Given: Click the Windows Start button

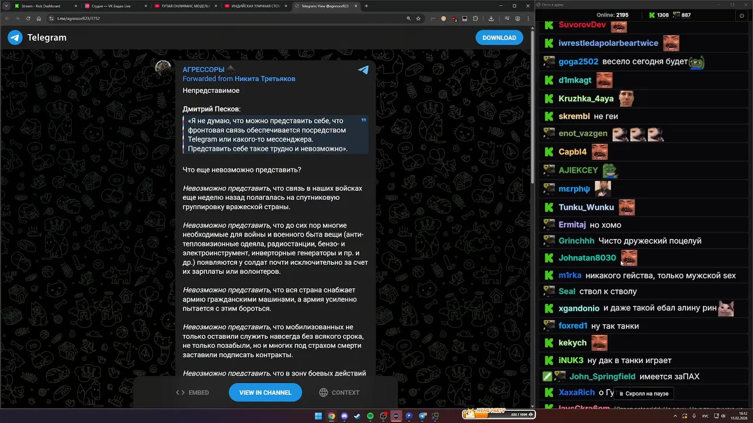Looking at the screenshot, I should pyautogui.click(x=318, y=416).
